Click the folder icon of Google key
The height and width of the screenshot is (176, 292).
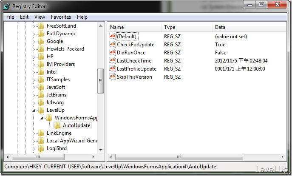pos(41,41)
